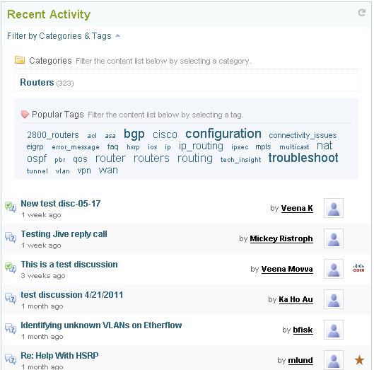Viewport: 374px width, 370px height.
Task: Filter by the troubleshoot tag
Action: [303, 158]
